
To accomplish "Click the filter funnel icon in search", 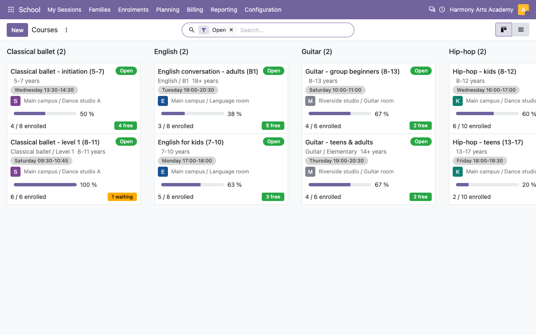I will (204, 30).
